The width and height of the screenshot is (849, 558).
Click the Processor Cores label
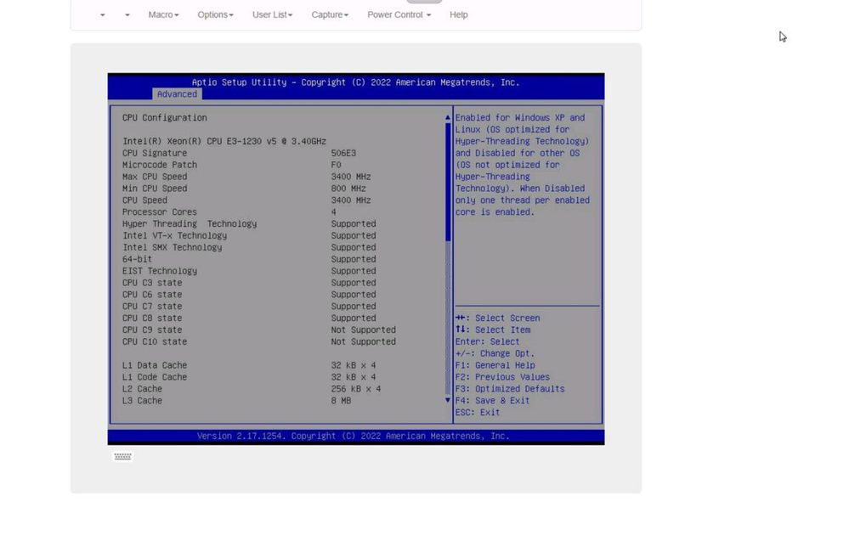pyautogui.click(x=159, y=212)
